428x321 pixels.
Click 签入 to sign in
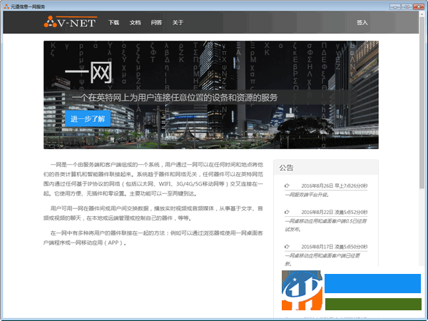[x=362, y=22]
